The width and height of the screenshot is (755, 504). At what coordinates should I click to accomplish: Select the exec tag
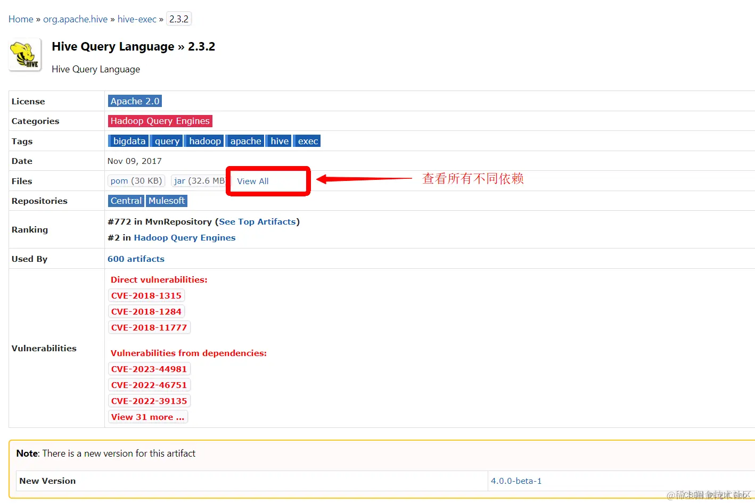308,141
